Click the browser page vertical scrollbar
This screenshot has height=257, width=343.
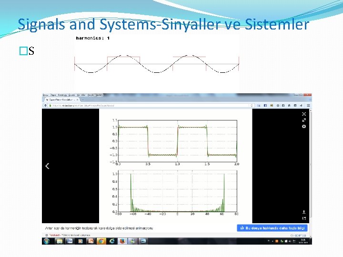click(311, 165)
